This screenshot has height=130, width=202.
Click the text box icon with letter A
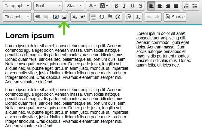click(56, 17)
